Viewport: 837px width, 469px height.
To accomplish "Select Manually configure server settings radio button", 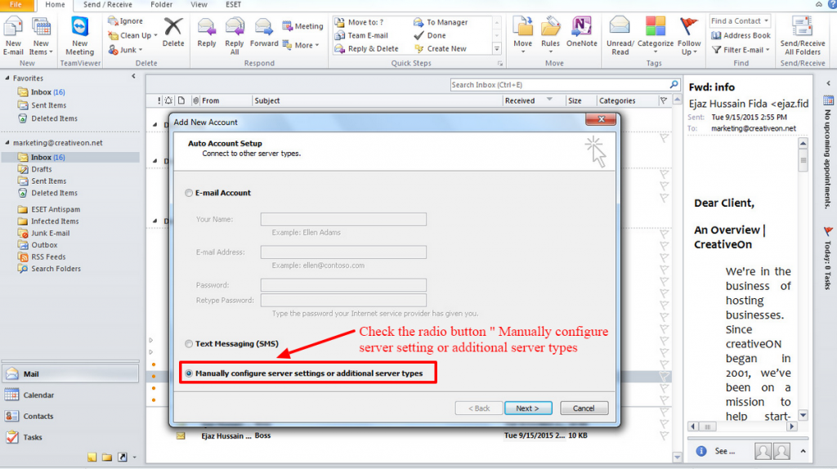I will coord(189,373).
